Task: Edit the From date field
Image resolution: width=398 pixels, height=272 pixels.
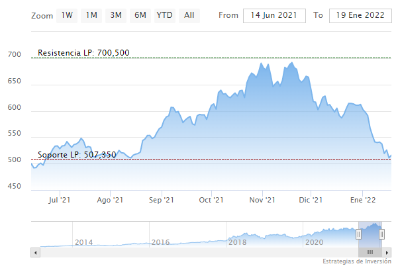Action: tap(274, 15)
